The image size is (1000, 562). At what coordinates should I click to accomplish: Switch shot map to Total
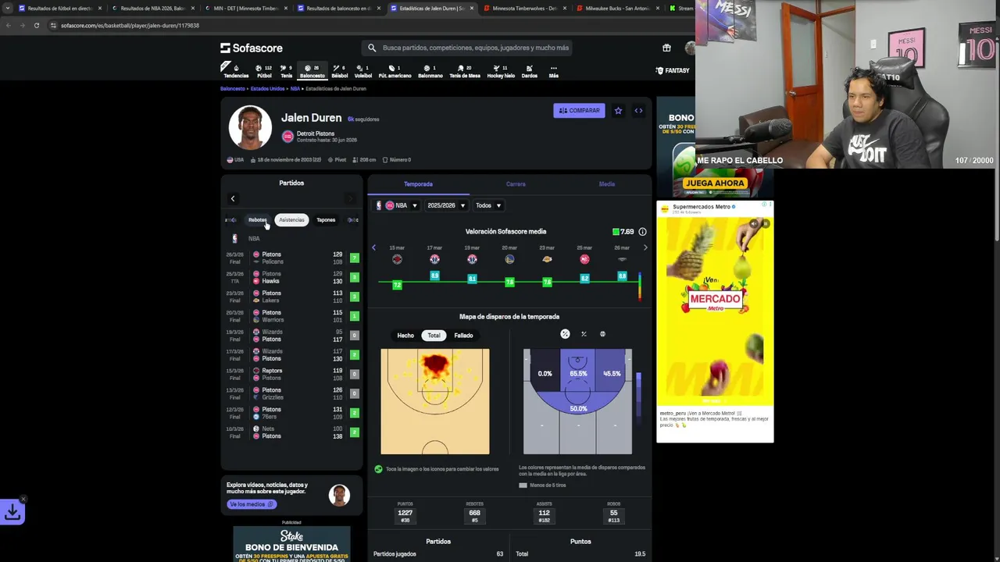pos(434,336)
